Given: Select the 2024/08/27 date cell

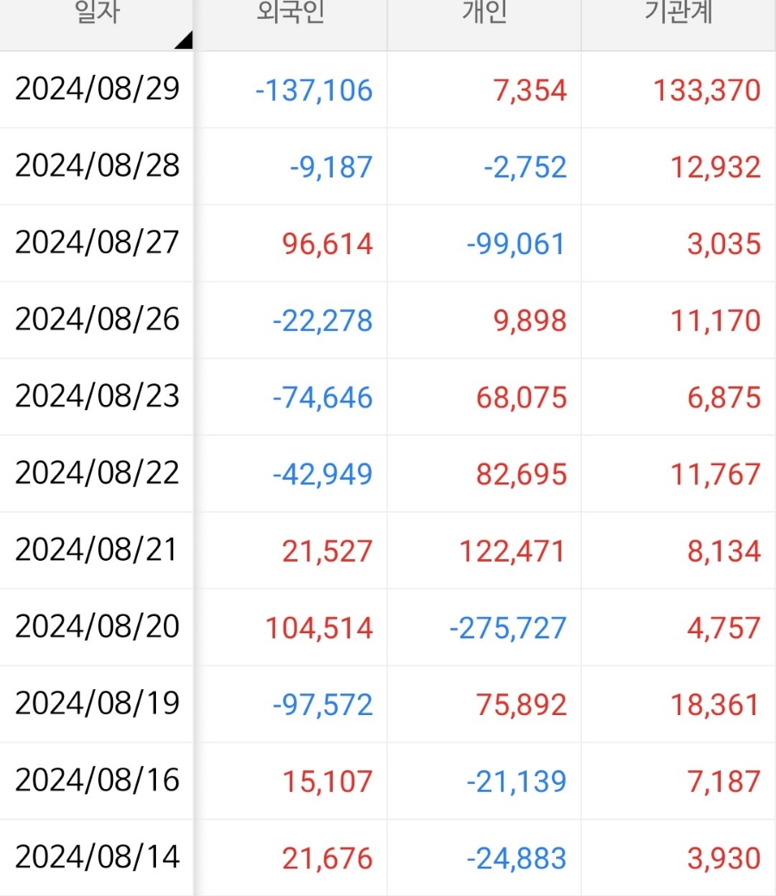Looking at the screenshot, I should 97,242.
